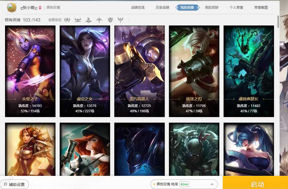Switch to the 历史战绩 tab
288x189 pixels.
click(162, 8)
